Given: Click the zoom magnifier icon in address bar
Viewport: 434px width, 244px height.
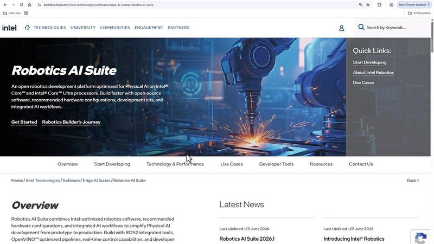Looking at the screenshot, I should [360, 5].
